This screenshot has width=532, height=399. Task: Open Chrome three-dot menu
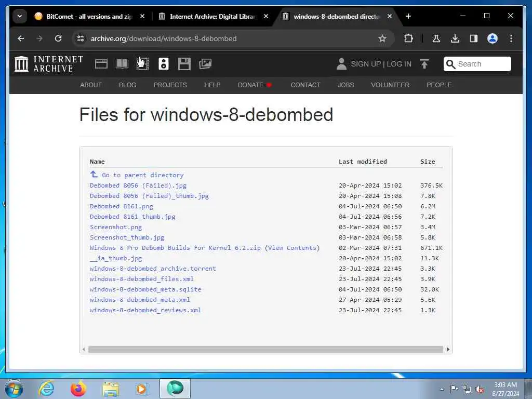[x=511, y=38]
